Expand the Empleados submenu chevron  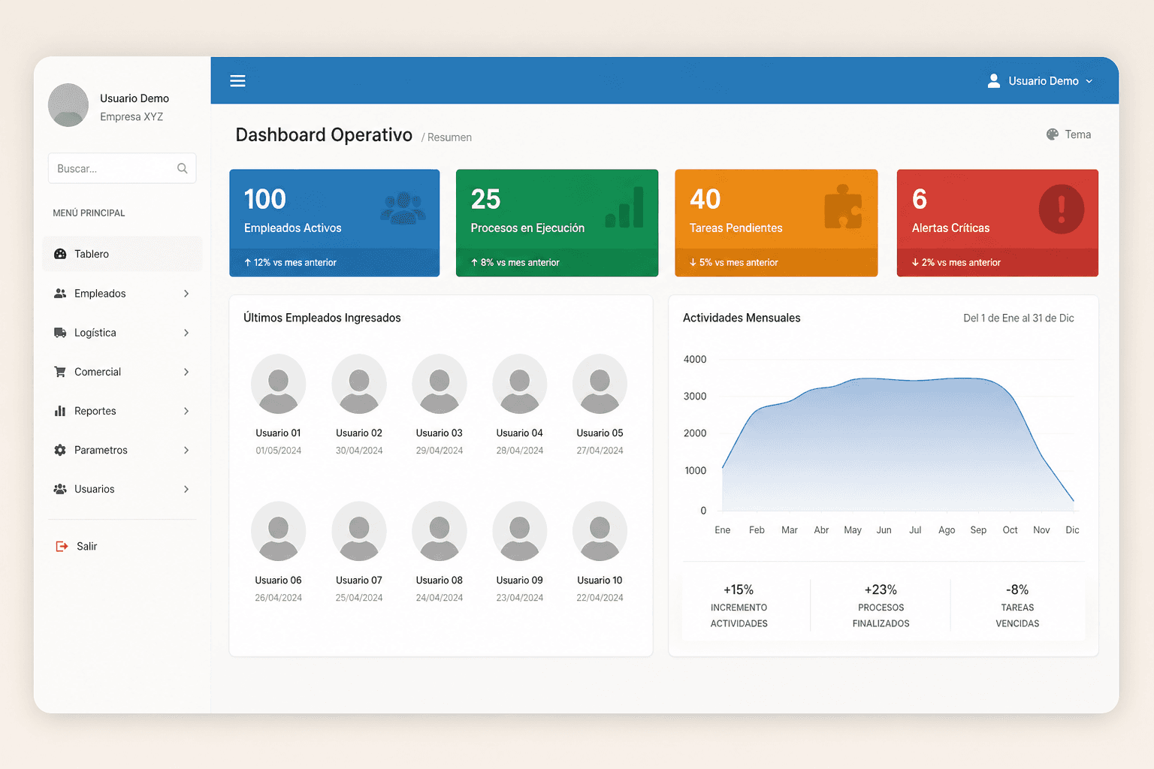pos(186,294)
